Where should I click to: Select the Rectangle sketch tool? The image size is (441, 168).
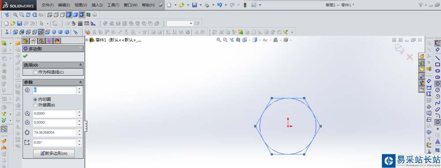(x=437, y=65)
